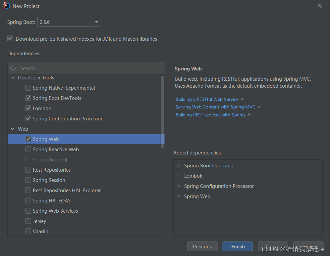Open the Spring Boot version dropdown

[x=69, y=22]
